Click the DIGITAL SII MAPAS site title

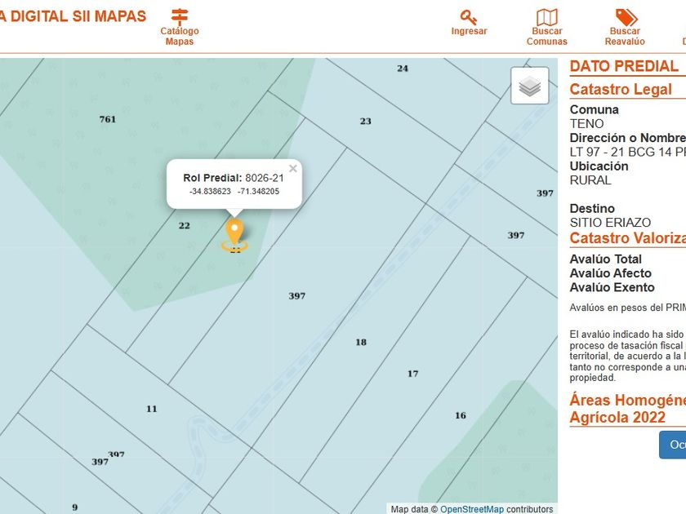coord(73,16)
